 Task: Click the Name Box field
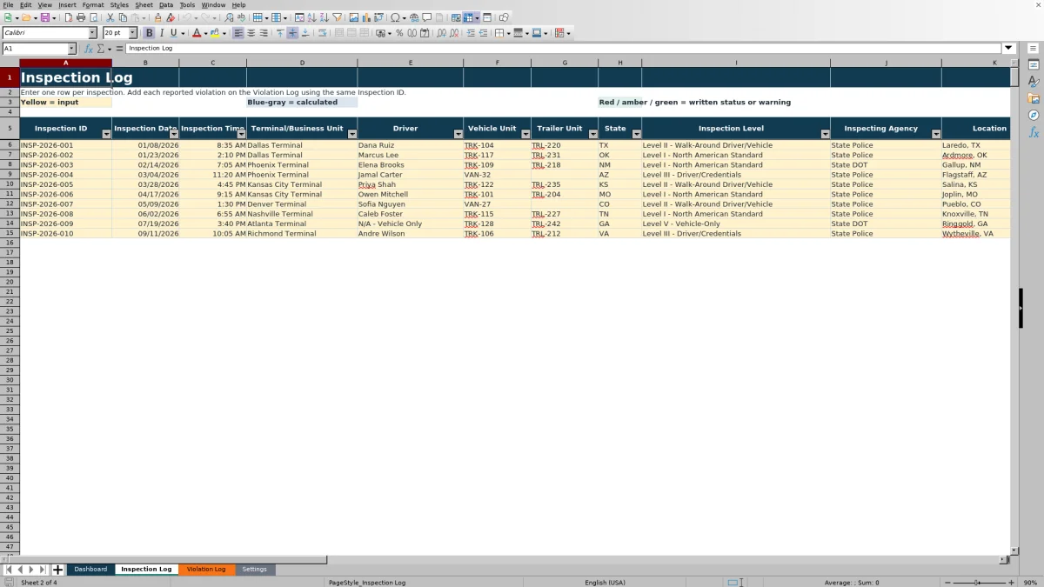point(34,49)
